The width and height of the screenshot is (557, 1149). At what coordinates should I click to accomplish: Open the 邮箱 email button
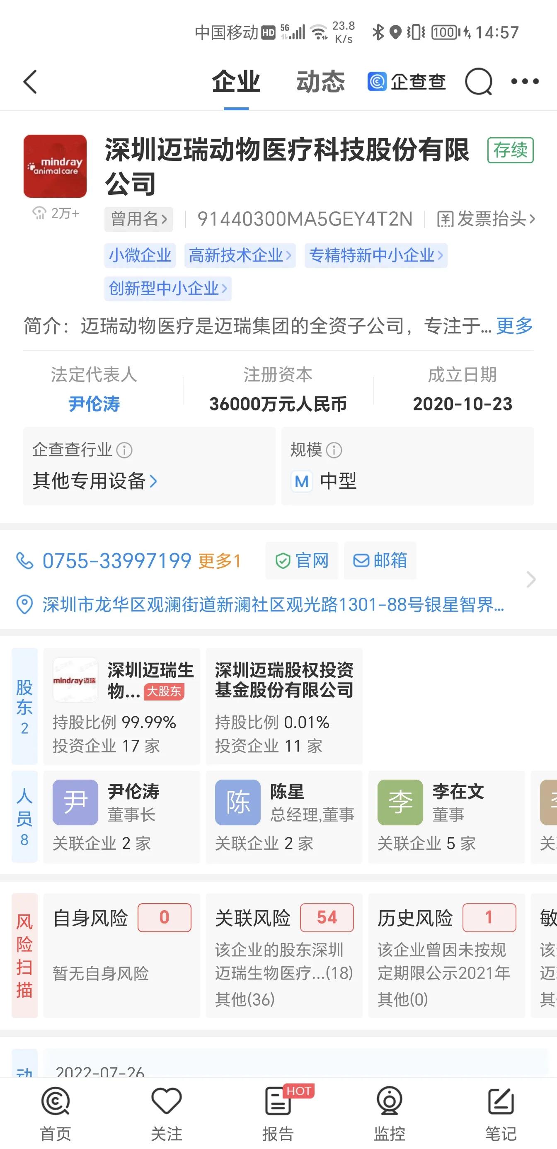tap(380, 560)
